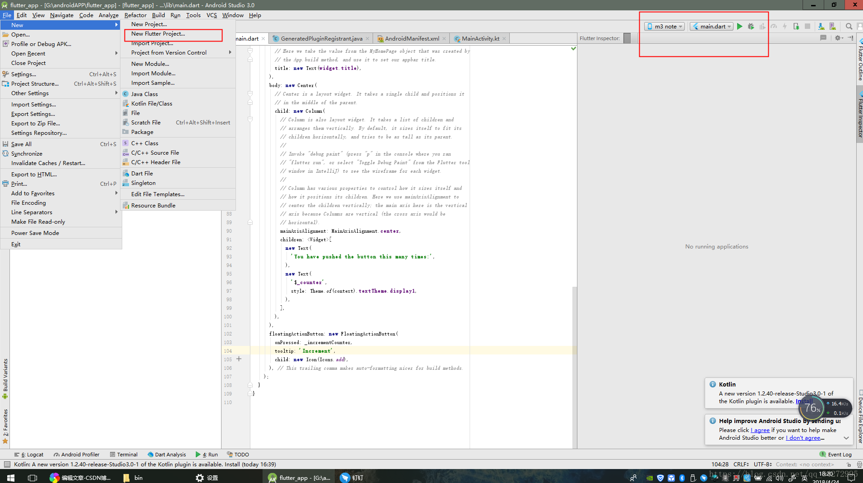Open the Refactor menu
Image resolution: width=863 pixels, height=483 pixels.
coord(135,15)
